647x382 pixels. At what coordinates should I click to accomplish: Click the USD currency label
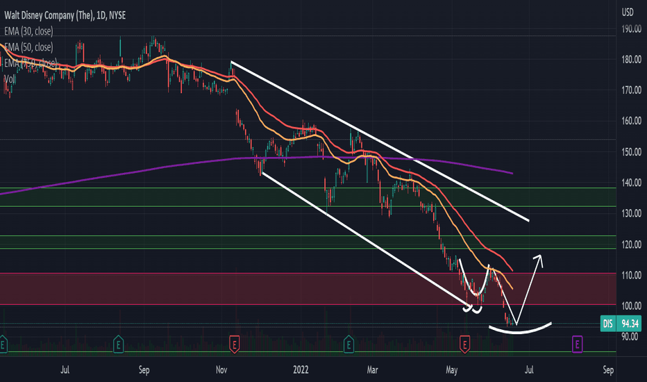coord(628,13)
